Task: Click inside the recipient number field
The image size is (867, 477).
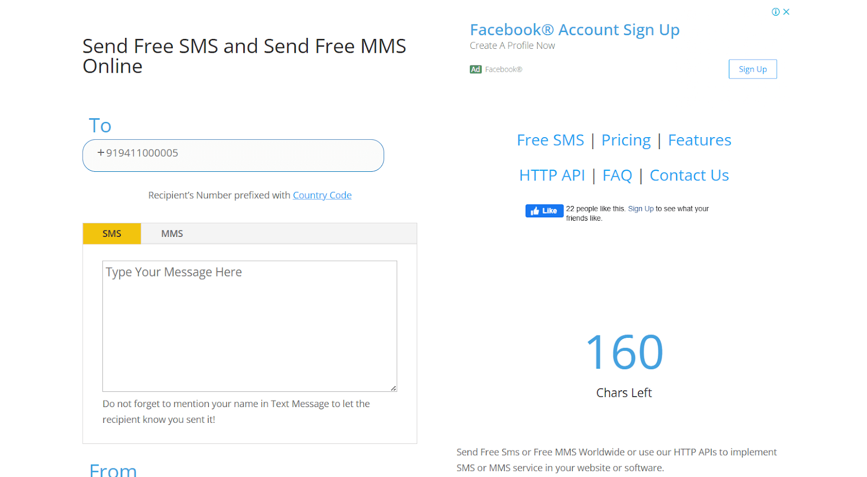Action: tap(233, 156)
